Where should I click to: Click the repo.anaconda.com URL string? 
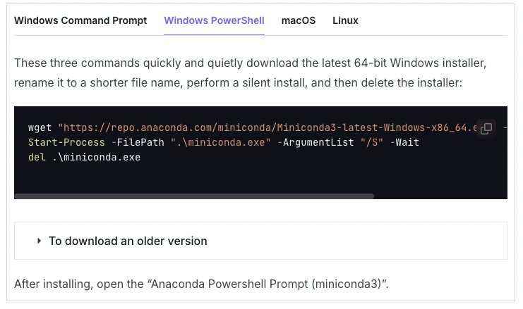pos(267,127)
